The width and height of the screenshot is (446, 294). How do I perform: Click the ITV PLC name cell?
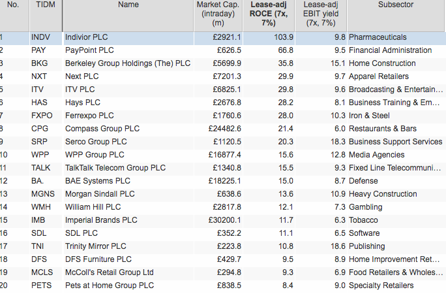pos(80,90)
